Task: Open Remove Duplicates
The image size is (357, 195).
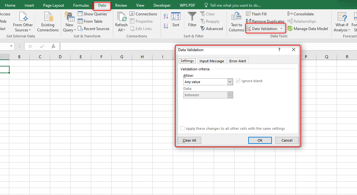Action: click(x=265, y=21)
